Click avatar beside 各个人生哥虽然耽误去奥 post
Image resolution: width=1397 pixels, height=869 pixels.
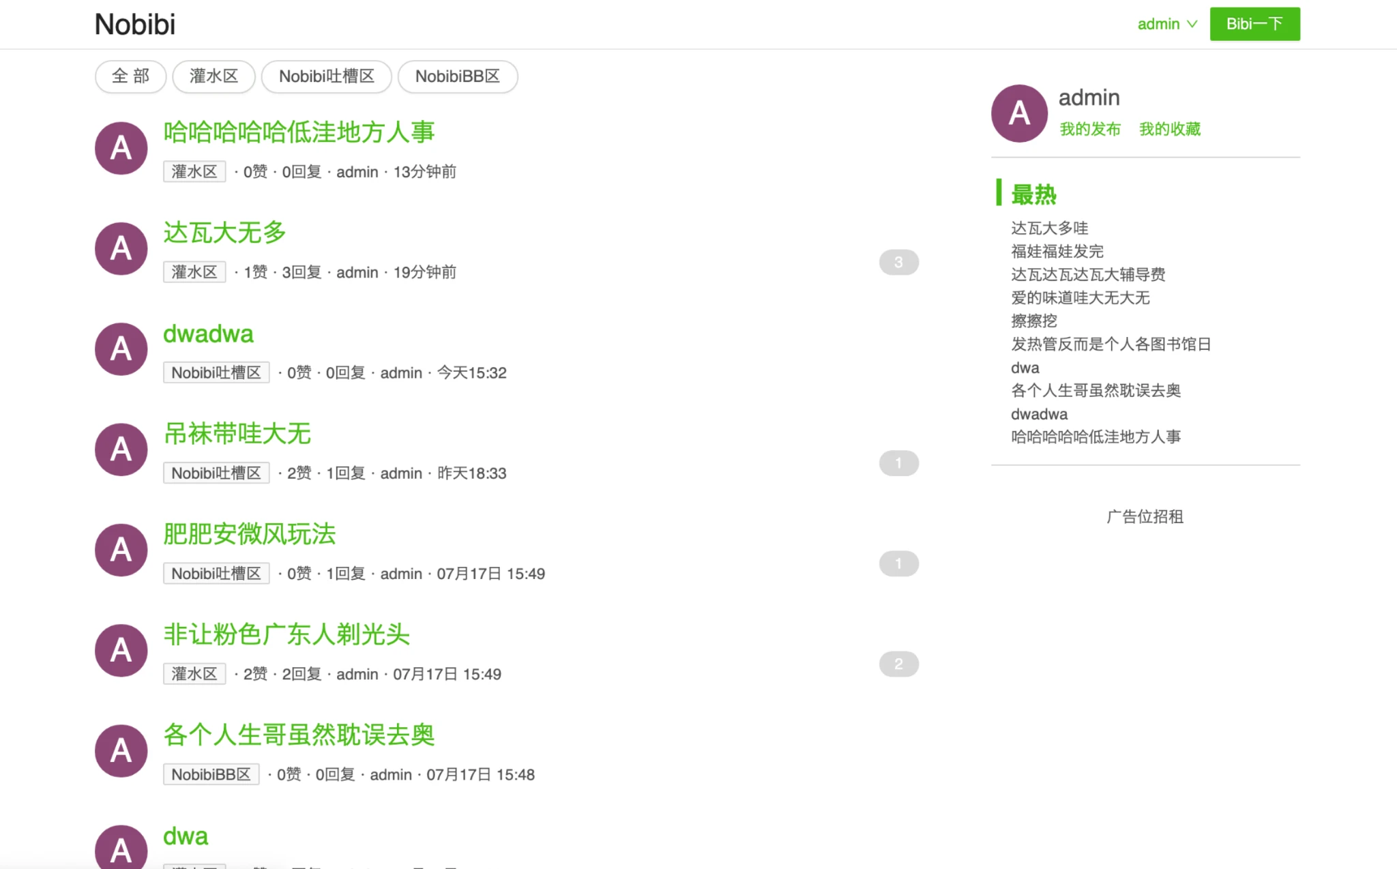point(121,751)
